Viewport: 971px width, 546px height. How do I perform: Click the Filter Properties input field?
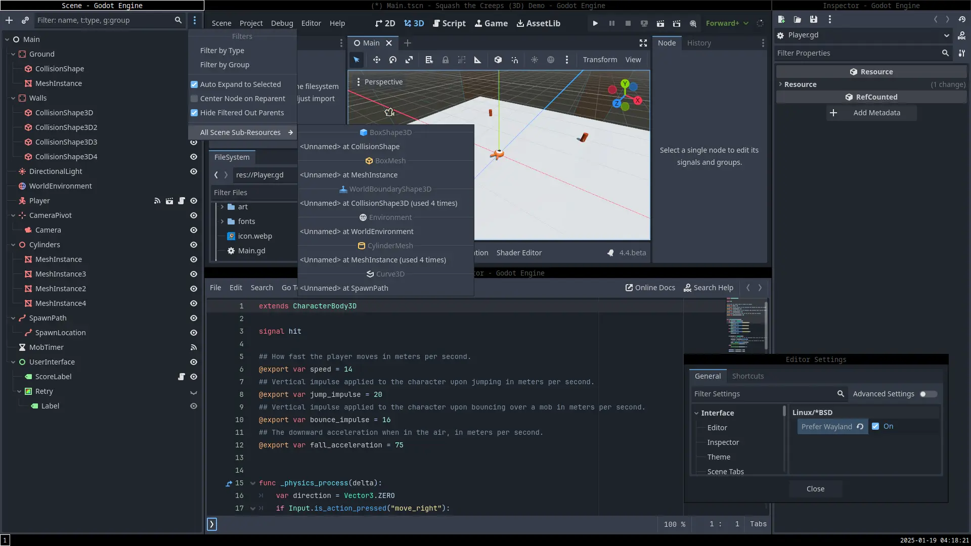857,53
